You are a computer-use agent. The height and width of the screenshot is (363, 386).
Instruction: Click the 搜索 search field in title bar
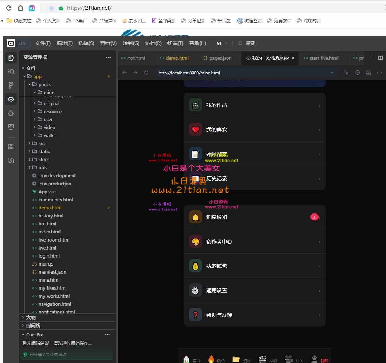coord(247,43)
